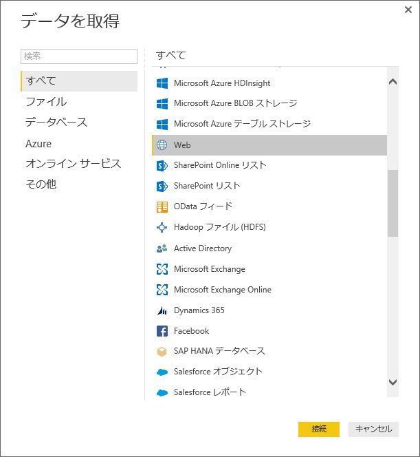Click the SAP HANA データベース box icon

pos(162,352)
